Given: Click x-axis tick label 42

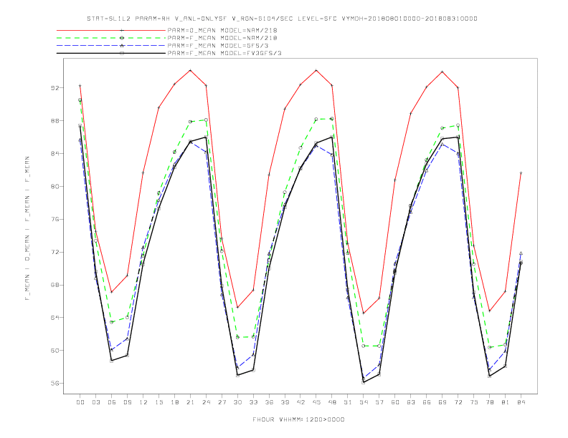Looking at the screenshot, I should point(300,402).
